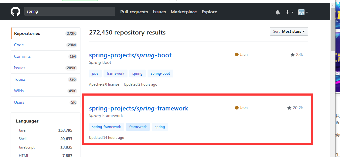
Task: Click the framework tag under spring-framework
Action: pyautogui.click(x=138, y=127)
